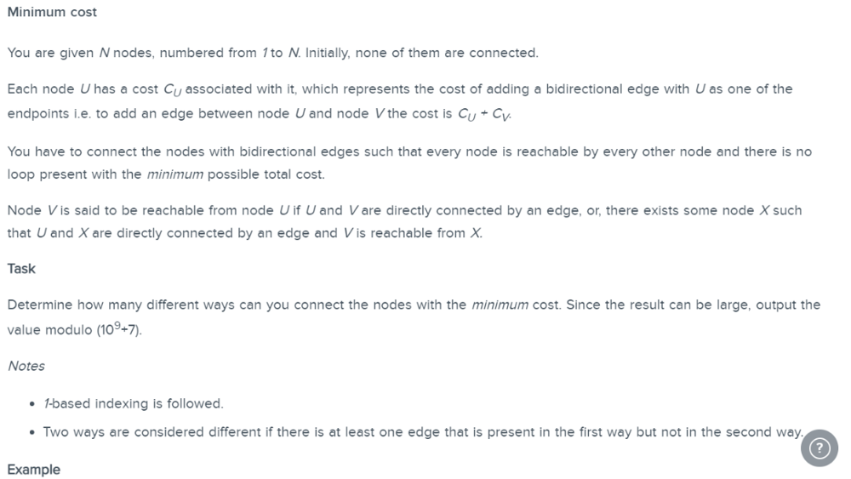Screen dimensions: 851x479
Task: Click the "Task" section heading
Action: [x=21, y=269]
